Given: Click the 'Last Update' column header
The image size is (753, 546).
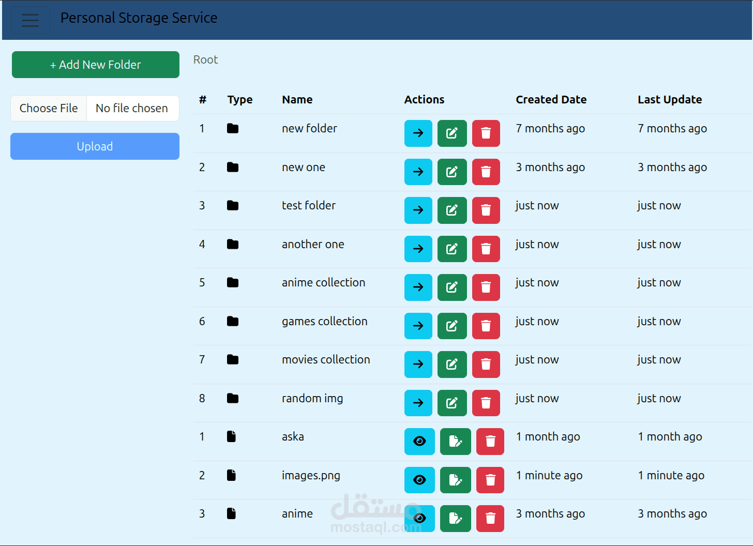Looking at the screenshot, I should (670, 99).
